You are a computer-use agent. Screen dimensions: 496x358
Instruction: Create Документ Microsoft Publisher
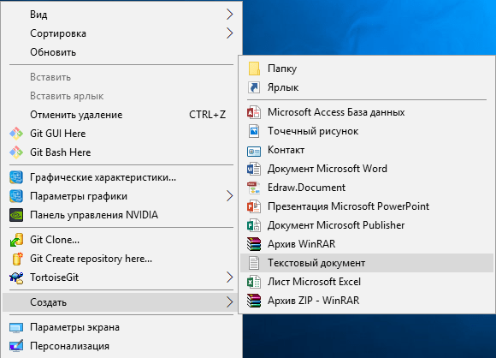(367, 225)
